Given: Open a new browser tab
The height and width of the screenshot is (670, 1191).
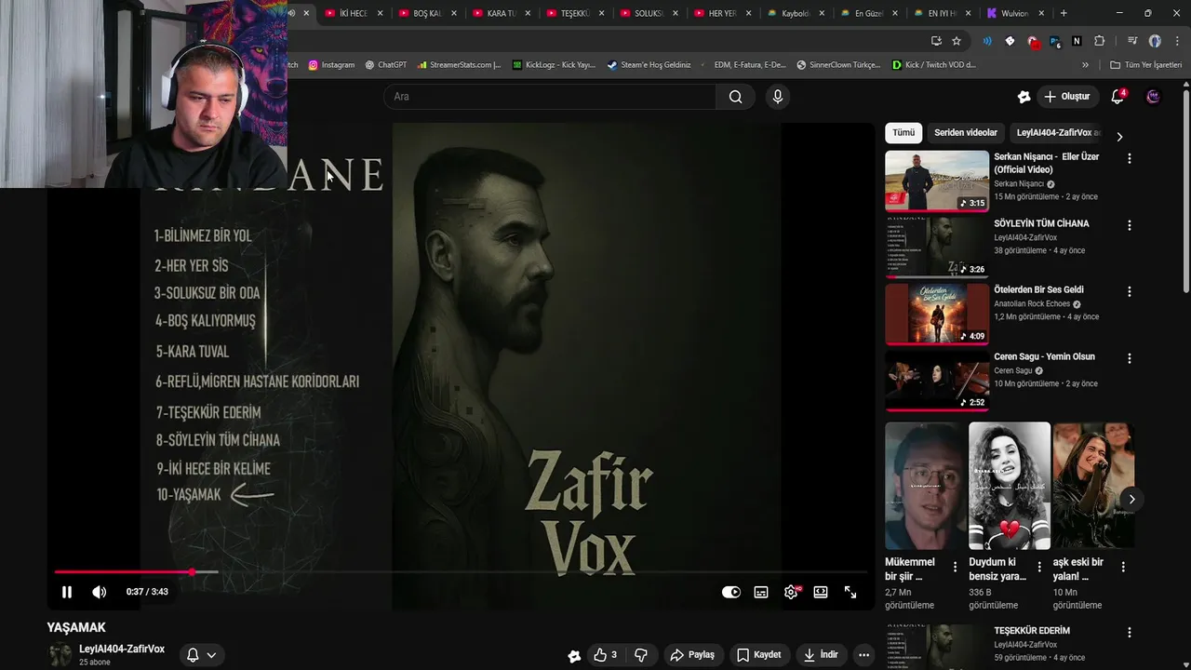Looking at the screenshot, I should point(1064,13).
